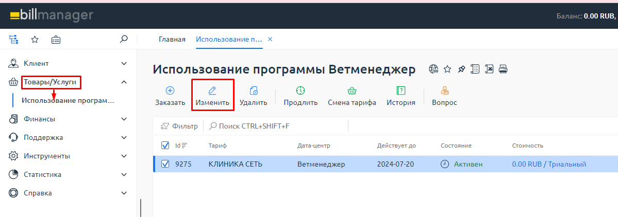Image resolution: width=618 pixels, height=217 pixels.
Task: Click the Активен status cell
Action: (468, 165)
